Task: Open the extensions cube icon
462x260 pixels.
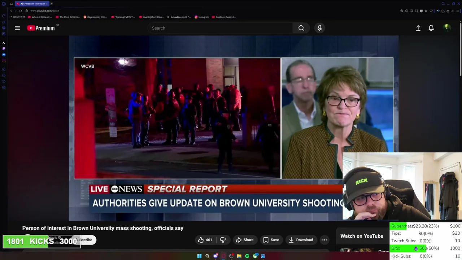Action: click(443, 11)
